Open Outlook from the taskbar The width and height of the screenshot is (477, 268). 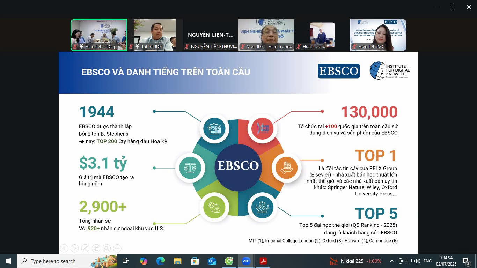pyautogui.click(x=212, y=261)
